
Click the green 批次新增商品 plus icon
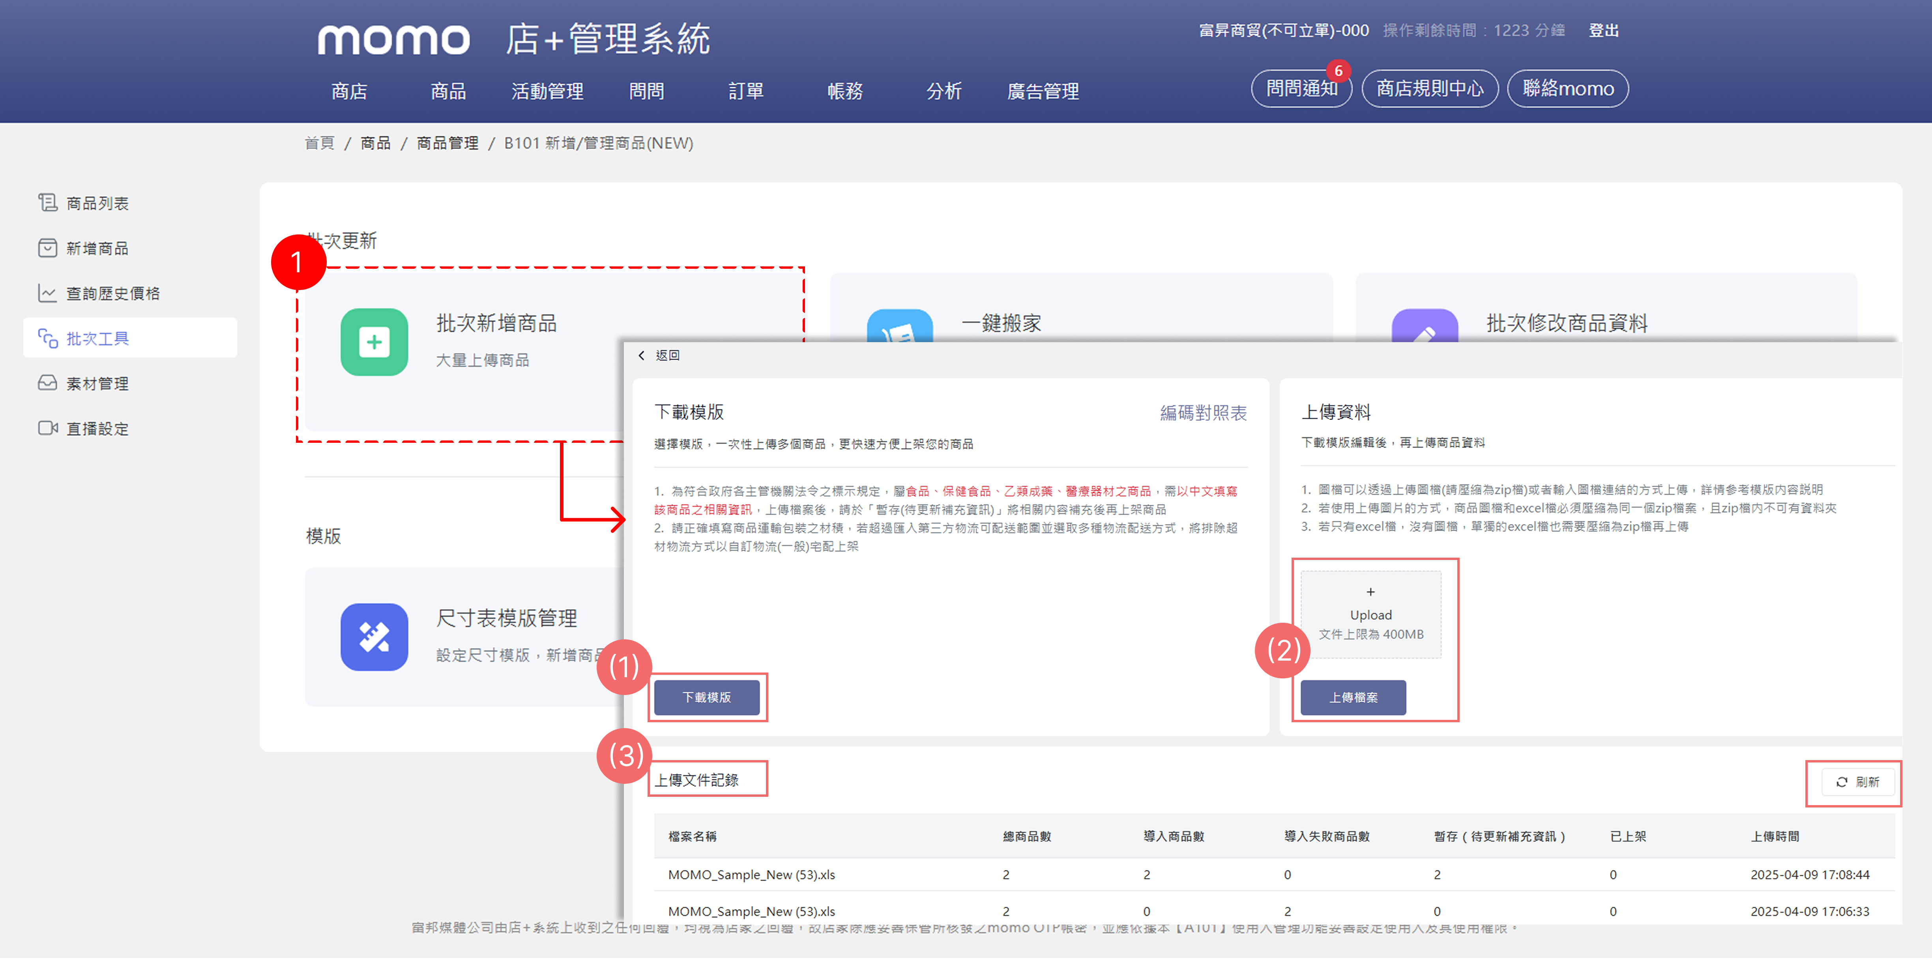pyautogui.click(x=374, y=342)
